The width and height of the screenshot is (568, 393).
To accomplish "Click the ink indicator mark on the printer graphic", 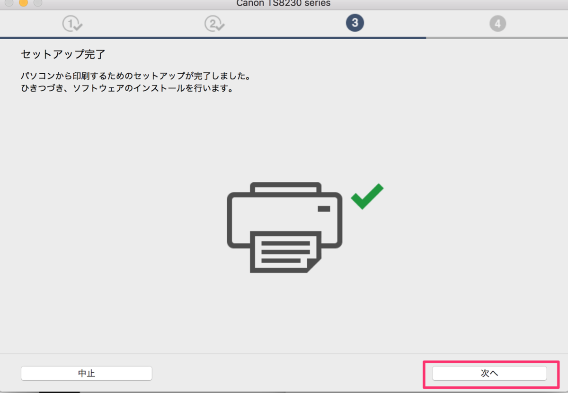I will point(323,208).
